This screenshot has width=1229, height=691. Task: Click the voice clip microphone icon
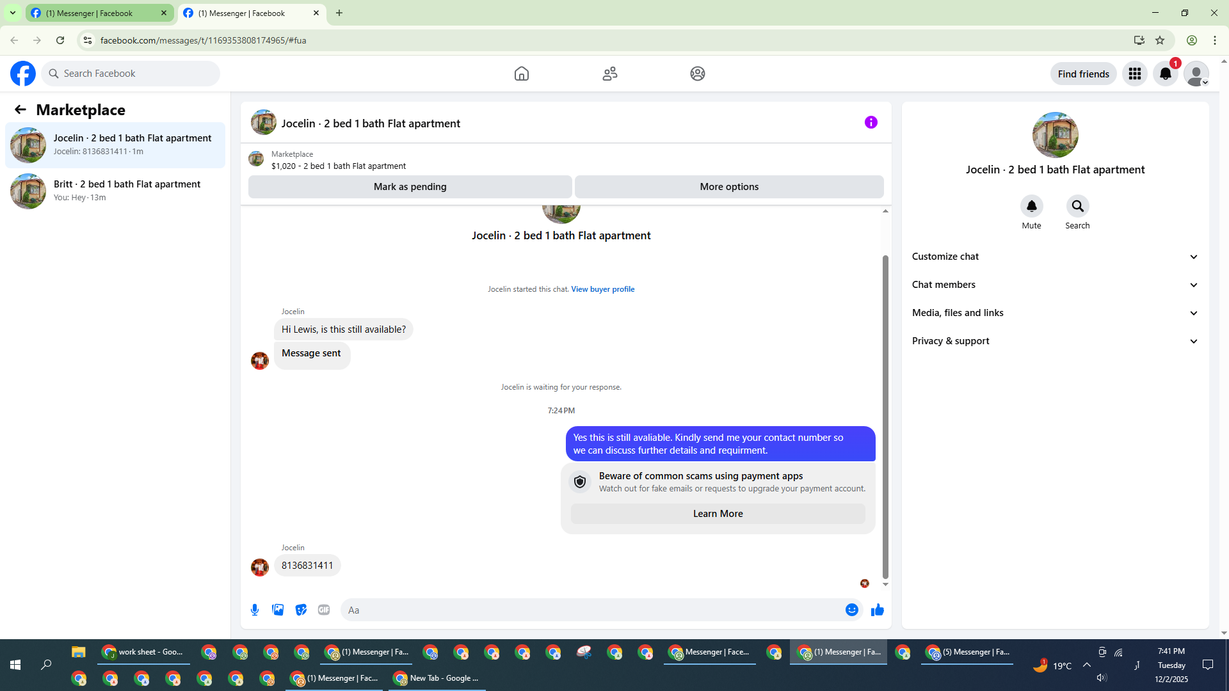255,610
